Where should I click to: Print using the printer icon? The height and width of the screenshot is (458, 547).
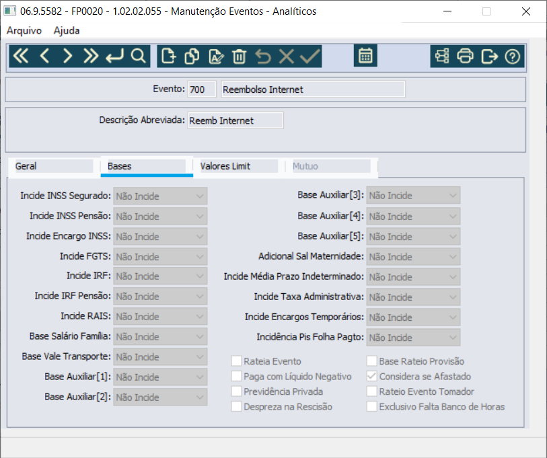[466, 56]
